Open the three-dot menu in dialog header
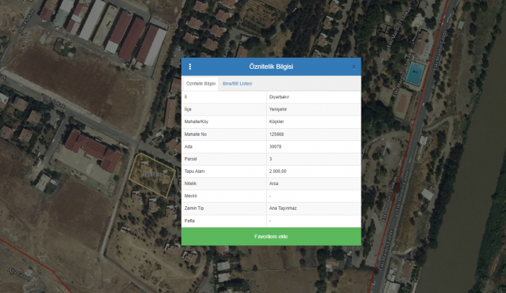Image resolution: width=506 pixels, height=293 pixels. tap(190, 67)
